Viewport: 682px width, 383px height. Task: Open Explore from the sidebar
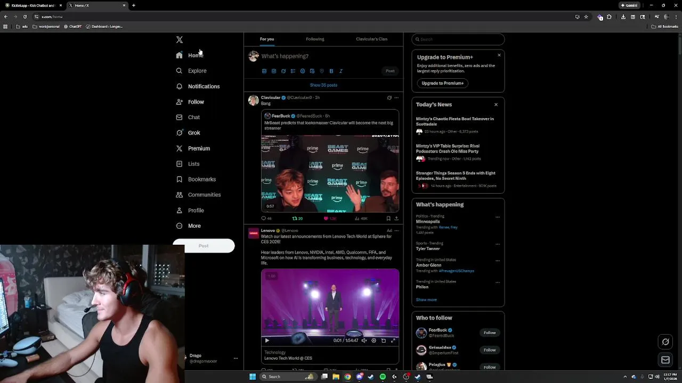191,71
